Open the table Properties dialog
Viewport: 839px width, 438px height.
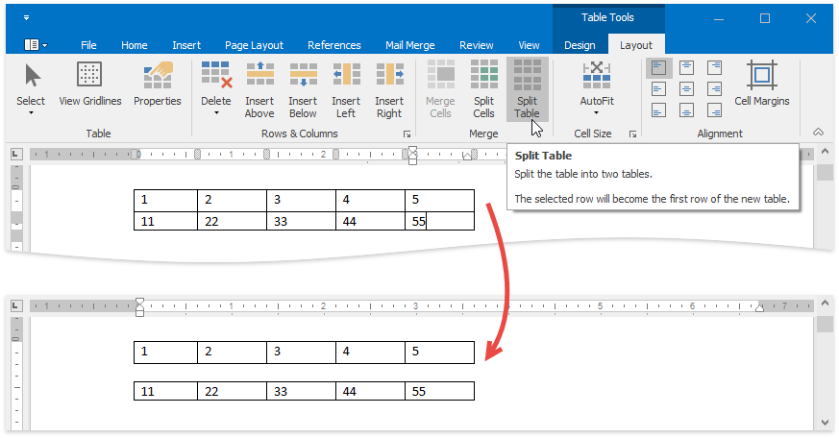click(x=158, y=85)
